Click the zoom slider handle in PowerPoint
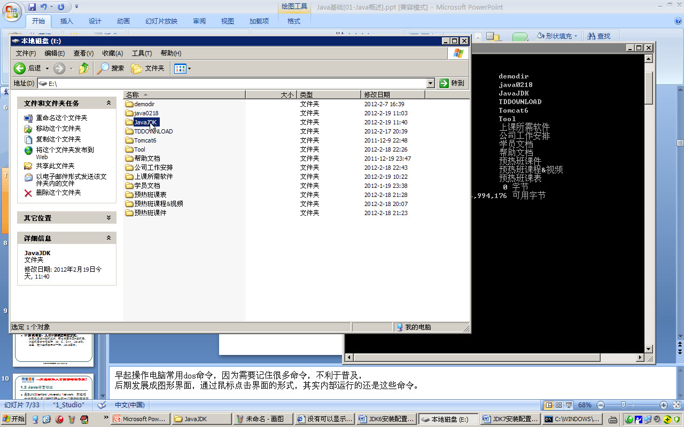Image resolution: width=684 pixels, height=427 pixels. [624, 405]
